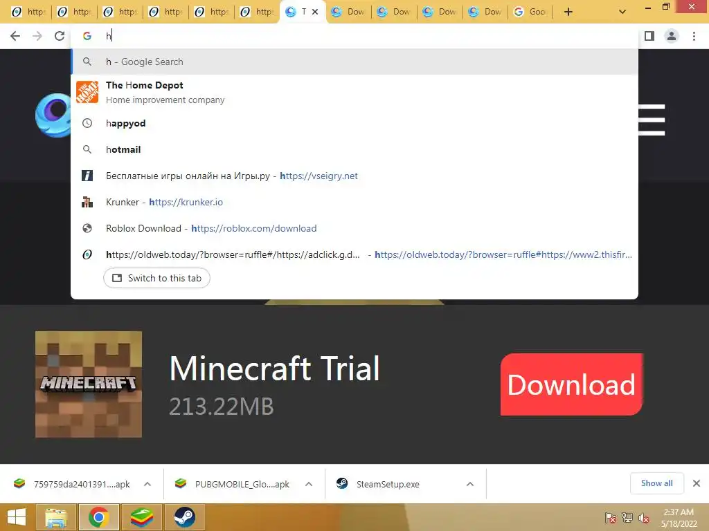Click the Action Center flag tray icon
Viewport: 709px width, 531px height.
[x=611, y=518]
